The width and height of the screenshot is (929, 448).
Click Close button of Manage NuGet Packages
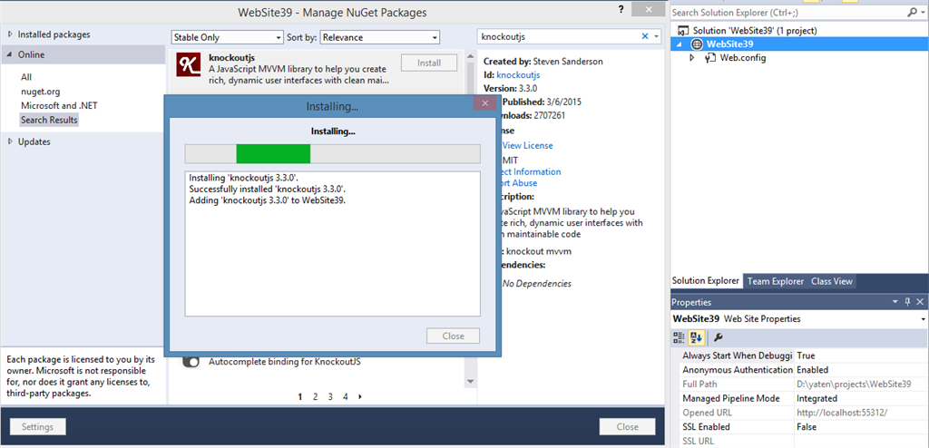point(628,426)
